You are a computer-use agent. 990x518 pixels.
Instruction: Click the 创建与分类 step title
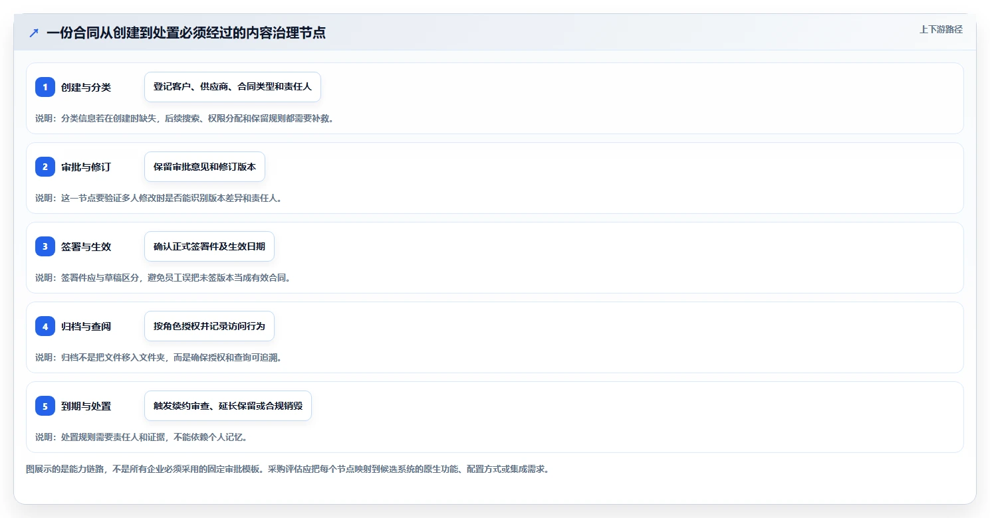tap(86, 87)
